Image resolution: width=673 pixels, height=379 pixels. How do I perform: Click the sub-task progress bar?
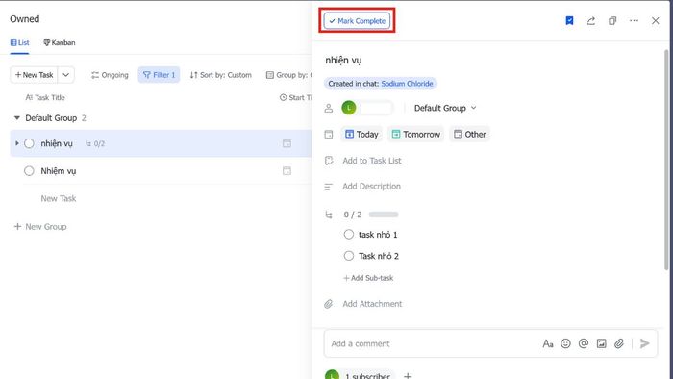coord(384,215)
